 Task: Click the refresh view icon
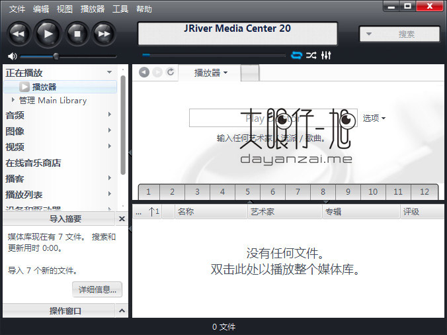[171, 72]
